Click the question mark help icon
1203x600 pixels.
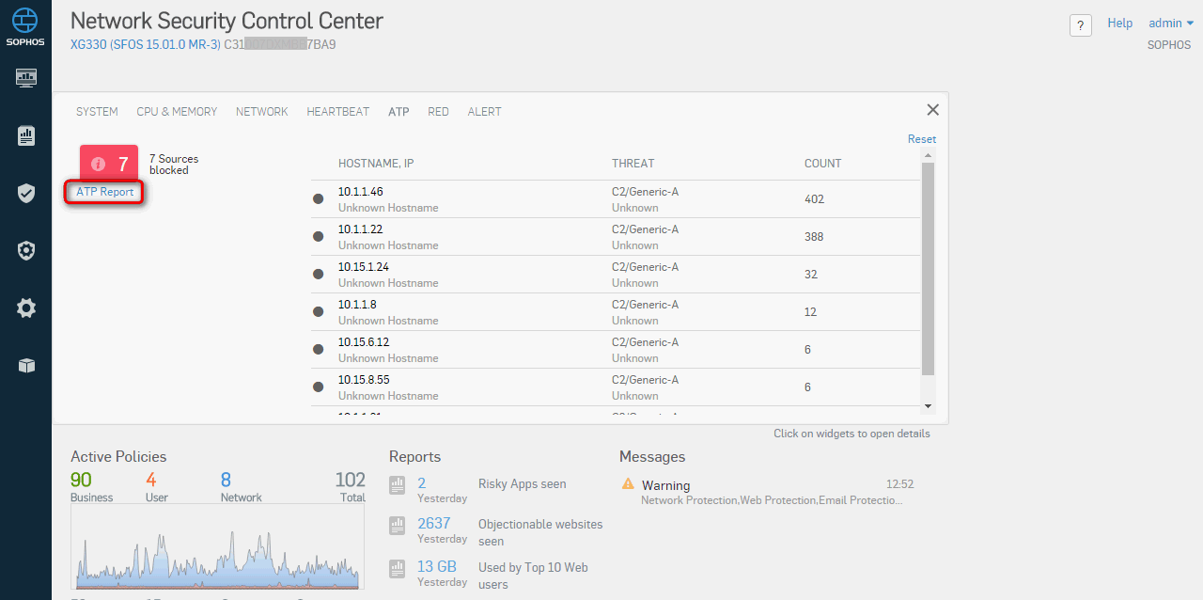coord(1081,25)
